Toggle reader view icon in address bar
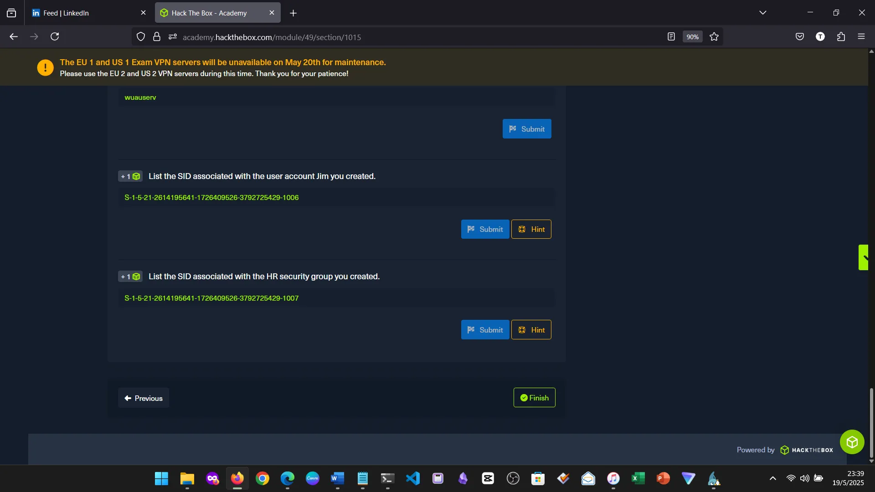 671,37
